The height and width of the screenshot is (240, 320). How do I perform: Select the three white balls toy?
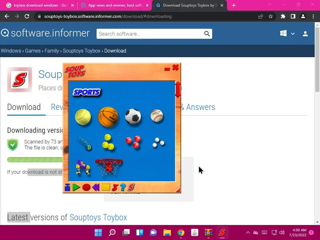click(x=158, y=142)
